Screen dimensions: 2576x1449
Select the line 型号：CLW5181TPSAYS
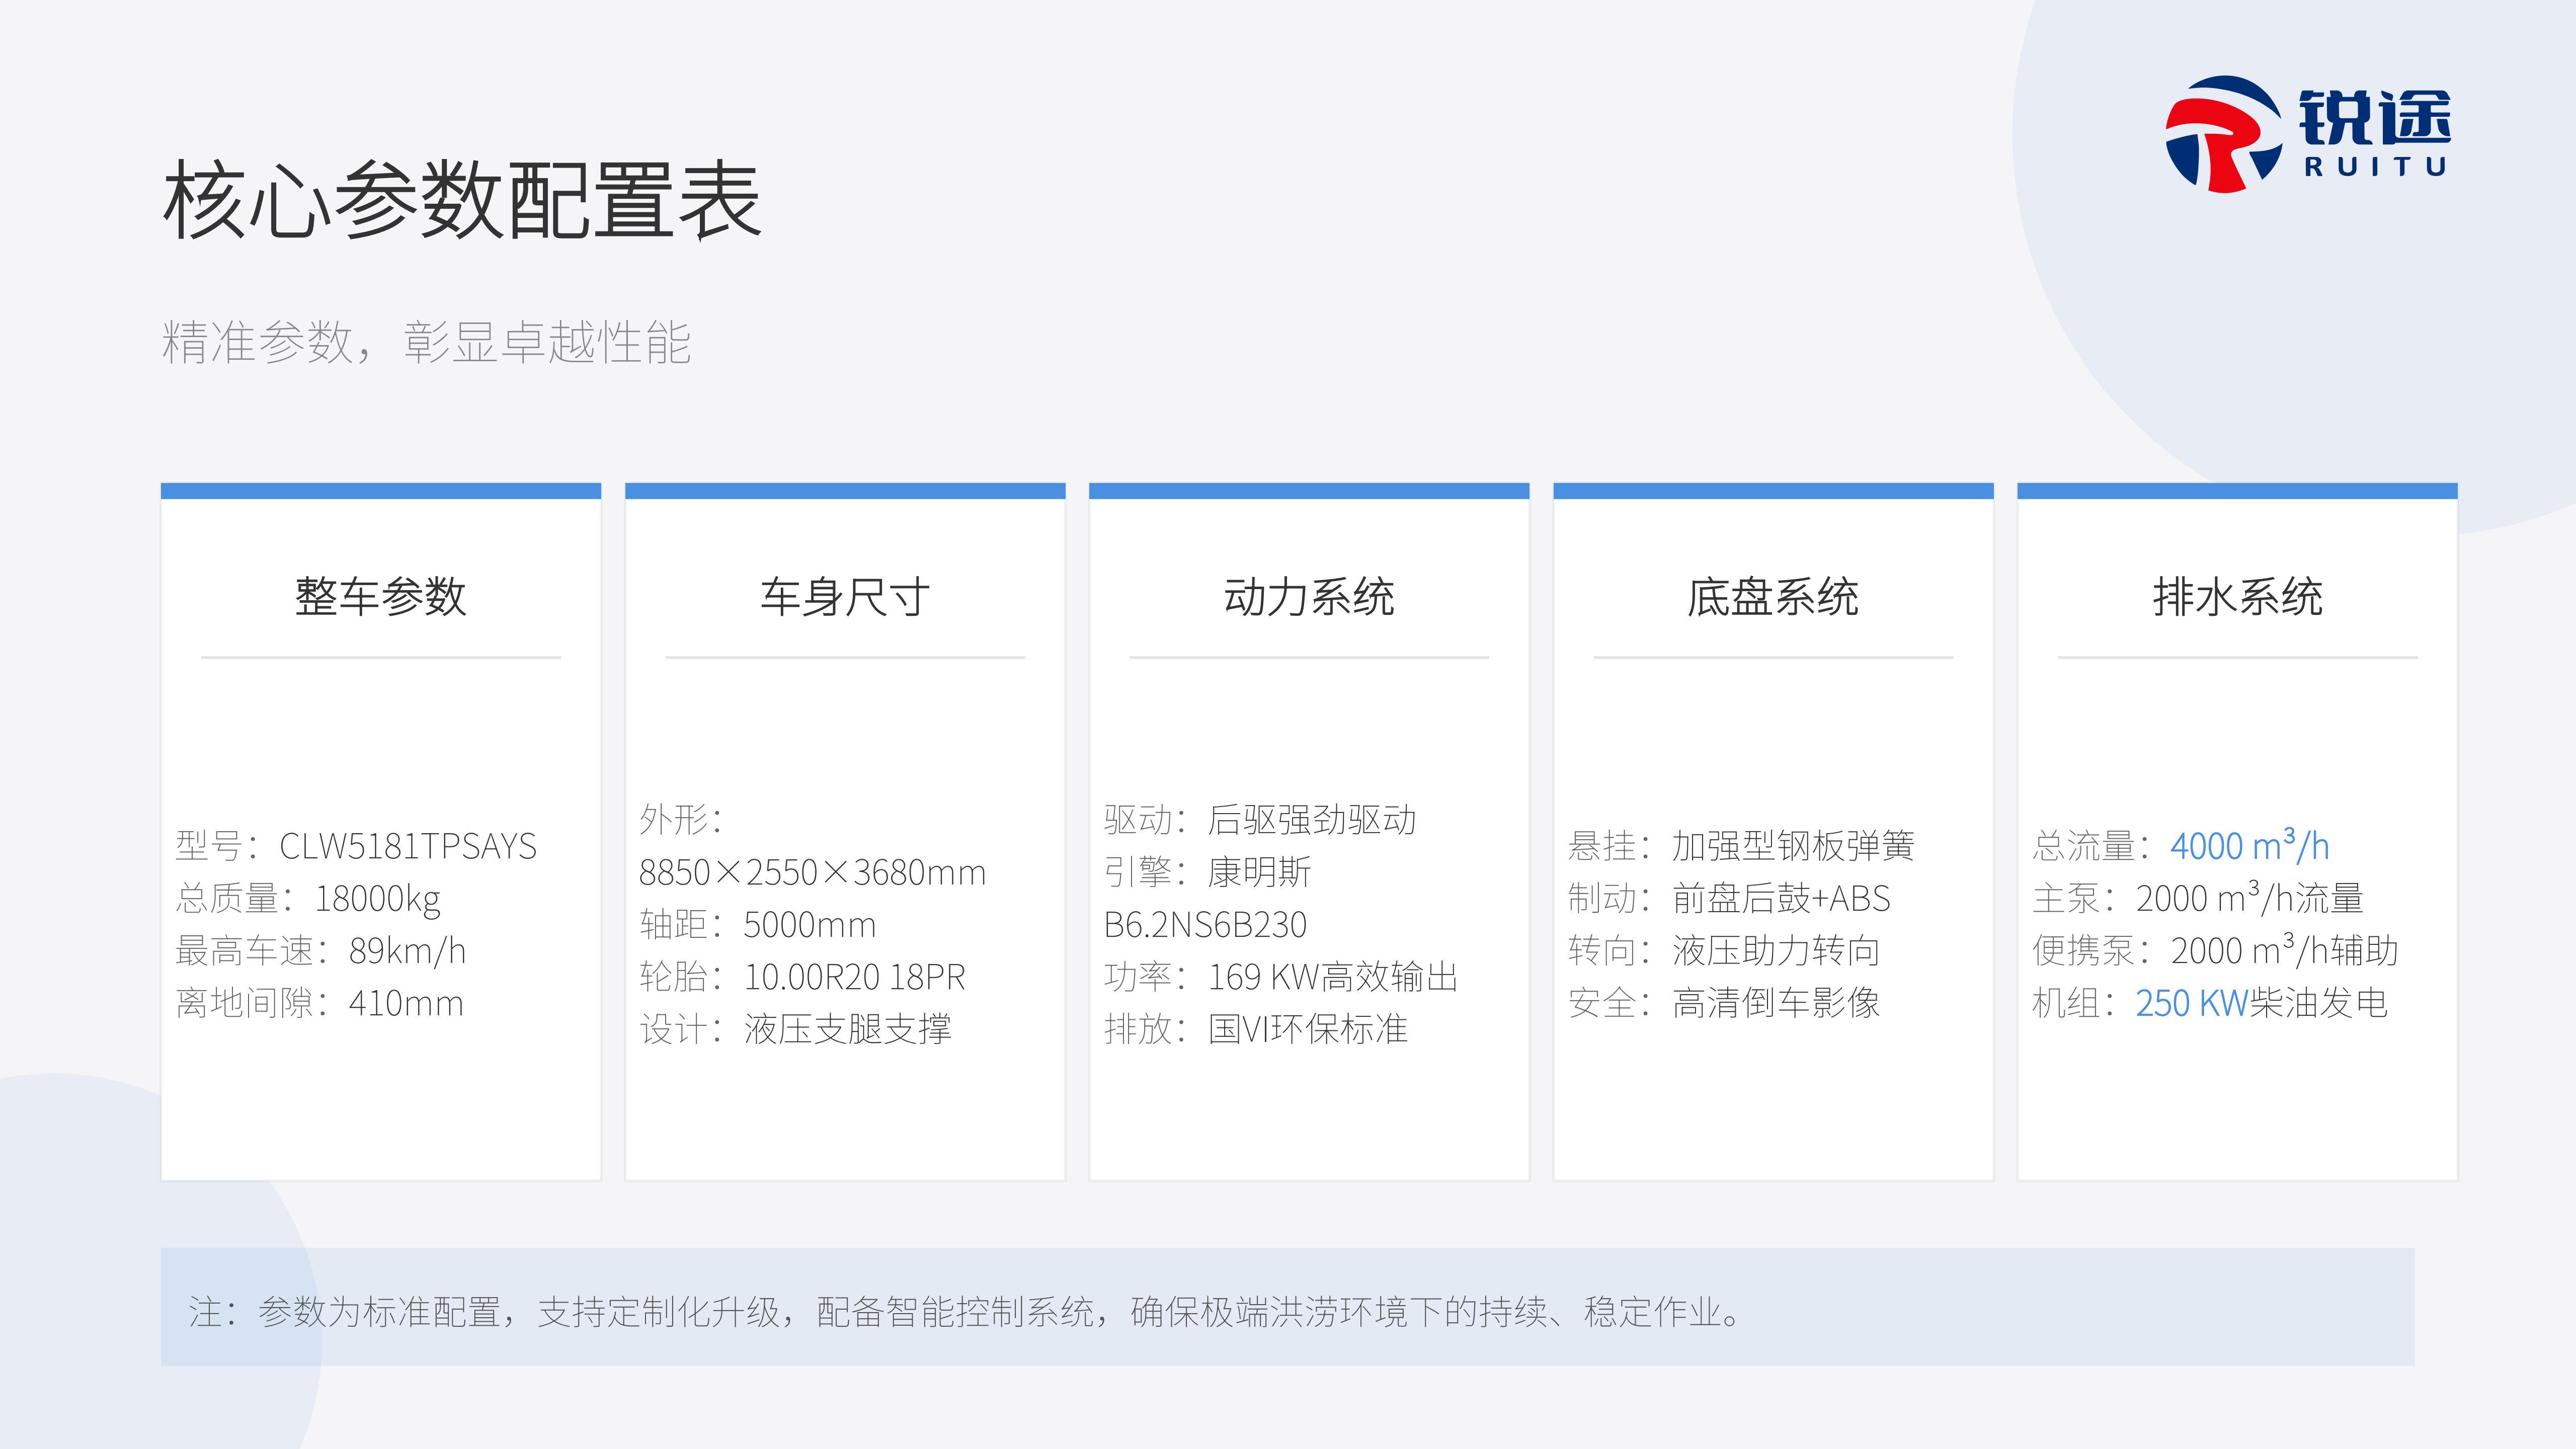click(x=356, y=846)
